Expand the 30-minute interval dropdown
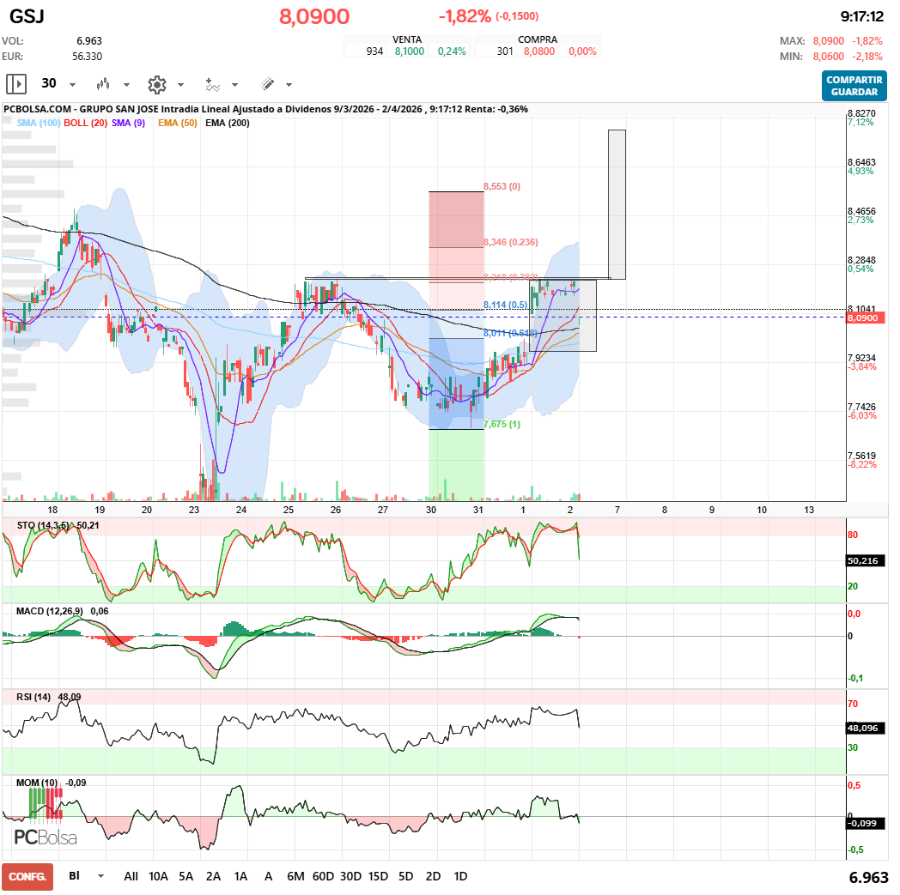900x895 pixels. 72,85
